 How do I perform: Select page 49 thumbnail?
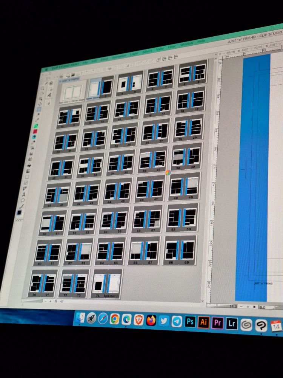pyautogui.click(x=192, y=186)
